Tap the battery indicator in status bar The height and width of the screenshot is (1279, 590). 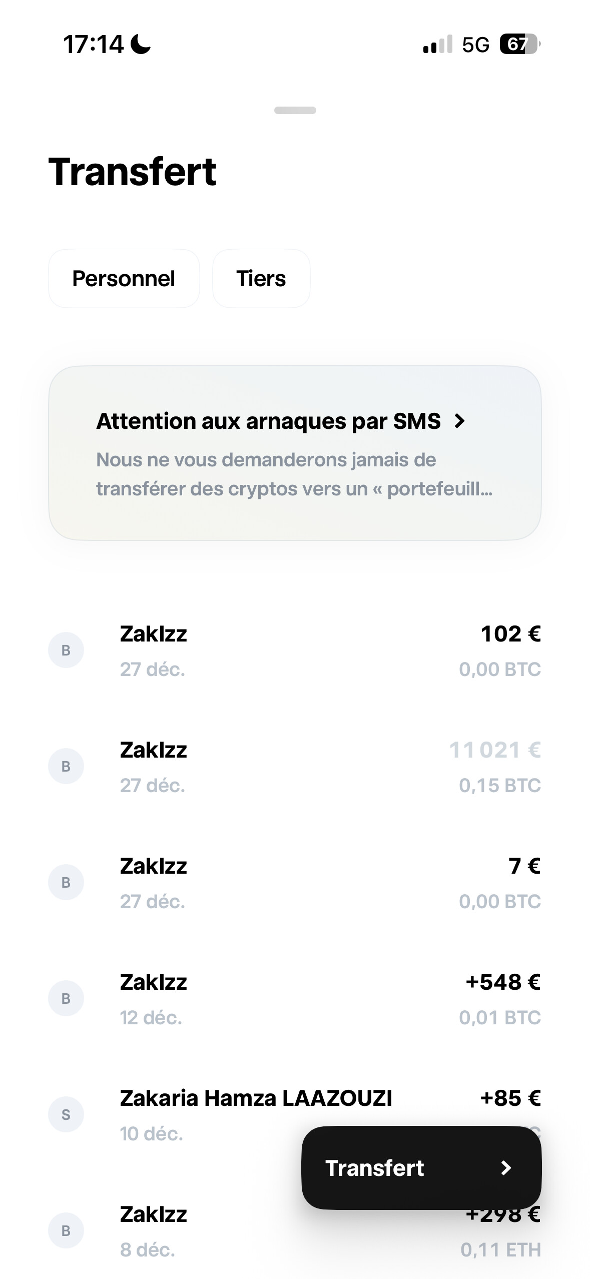[519, 45]
